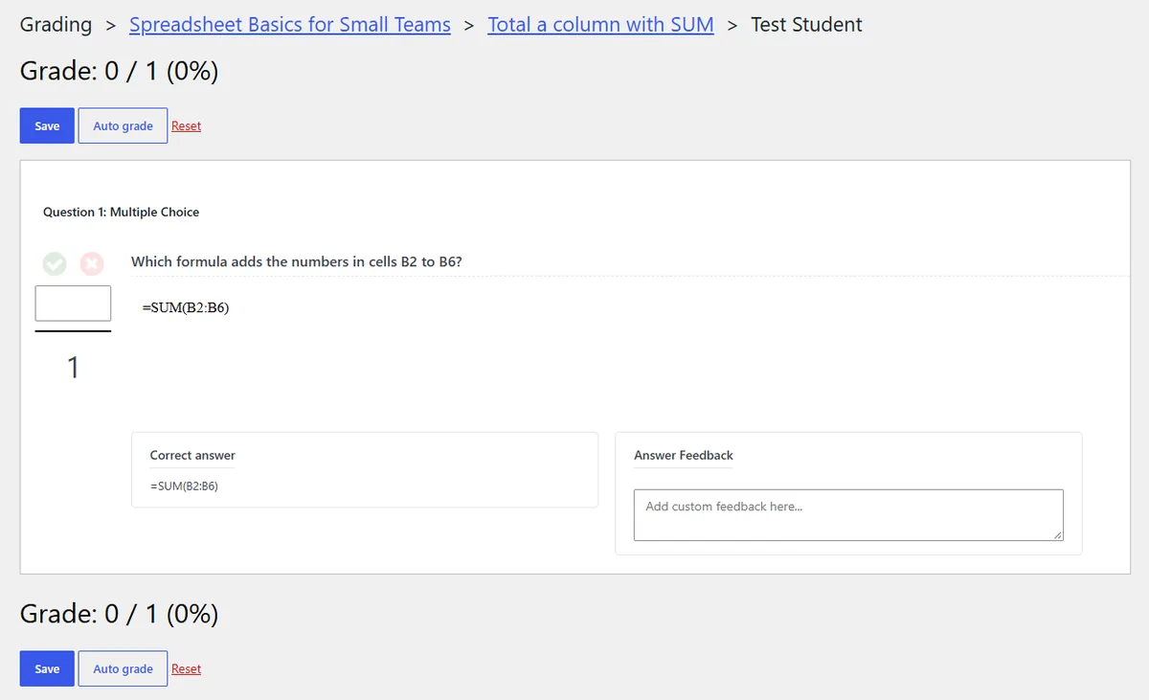The image size is (1149, 700).
Task: Click the top Save button
Action: point(47,125)
